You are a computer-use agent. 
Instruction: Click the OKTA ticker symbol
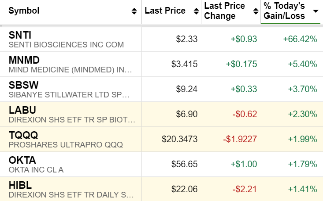22,160
